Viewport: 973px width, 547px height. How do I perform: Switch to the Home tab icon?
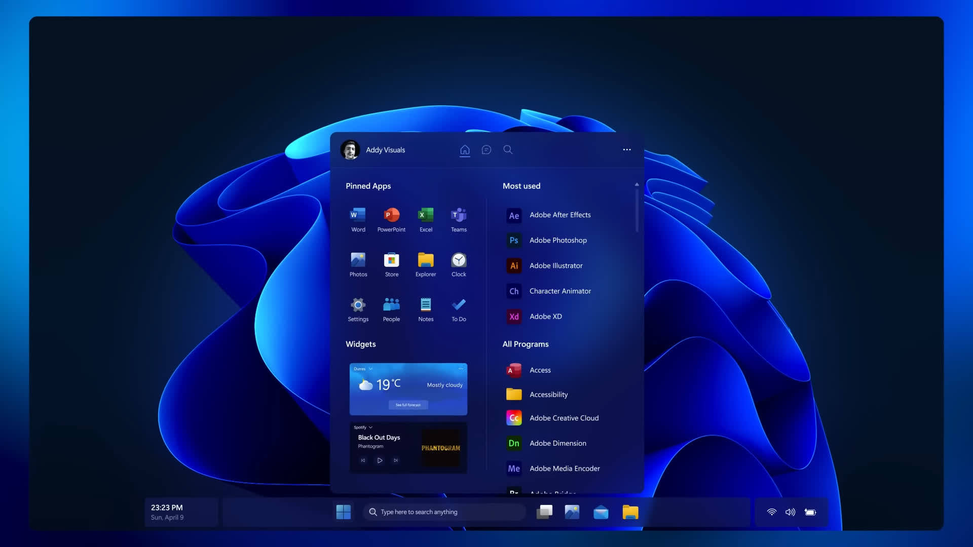pyautogui.click(x=465, y=150)
